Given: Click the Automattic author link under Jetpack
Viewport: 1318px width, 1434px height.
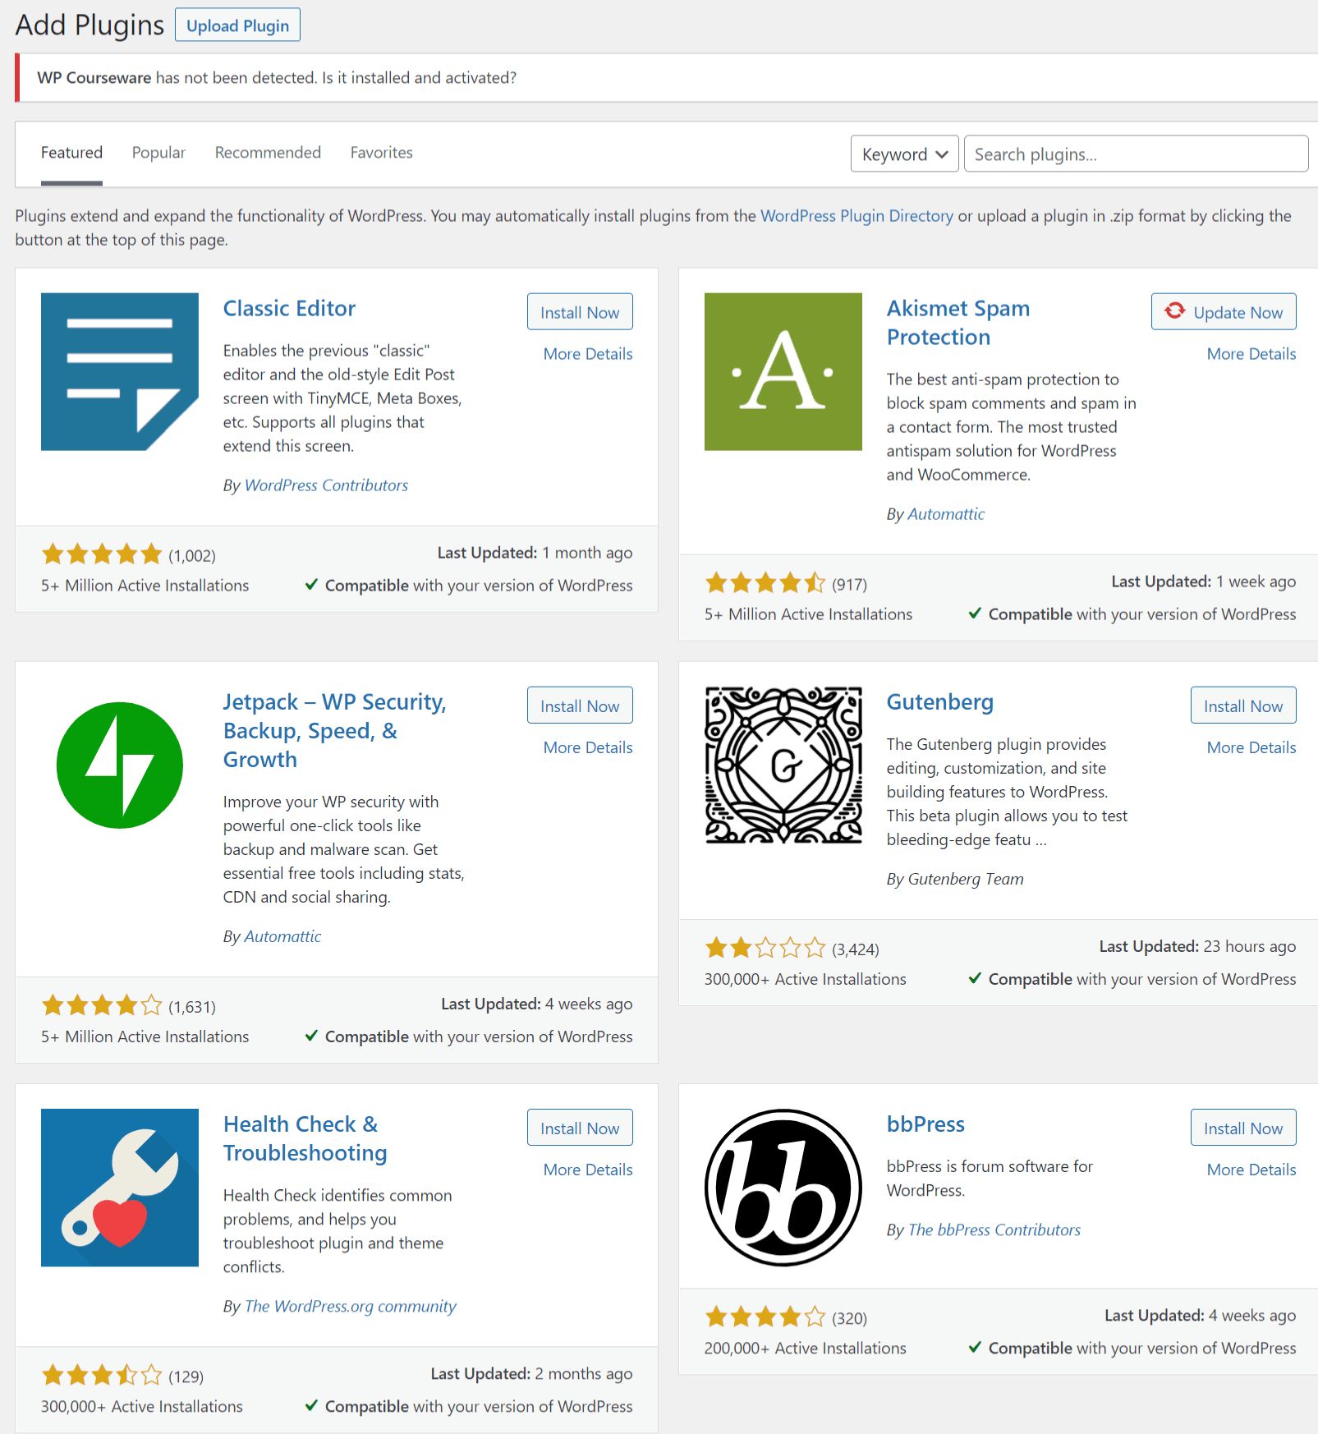Looking at the screenshot, I should [282, 935].
